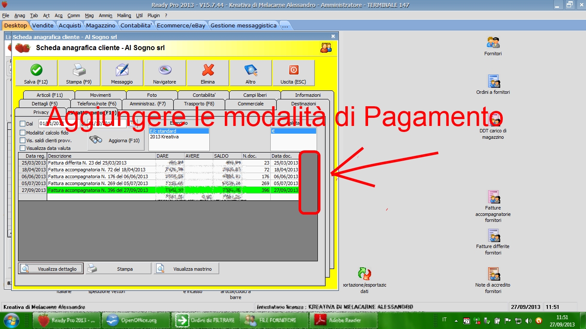
Task: Select the Articoli (F11) tab
Action: 49,95
